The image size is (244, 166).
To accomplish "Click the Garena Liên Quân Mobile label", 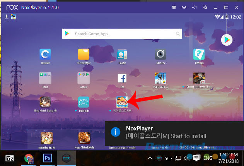I will pyautogui.click(x=122, y=147).
